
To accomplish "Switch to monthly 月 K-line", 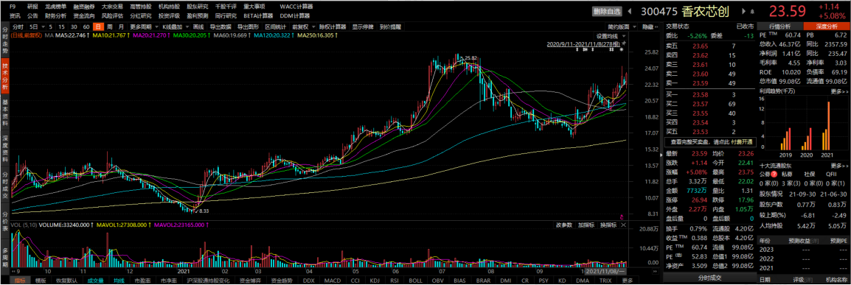I will click(x=121, y=27).
